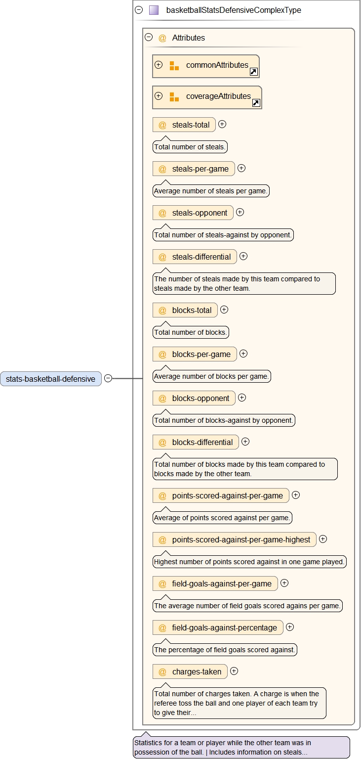Open the commonAttributes reference arrow
This screenshot has width=361, height=760.
pos(253,72)
